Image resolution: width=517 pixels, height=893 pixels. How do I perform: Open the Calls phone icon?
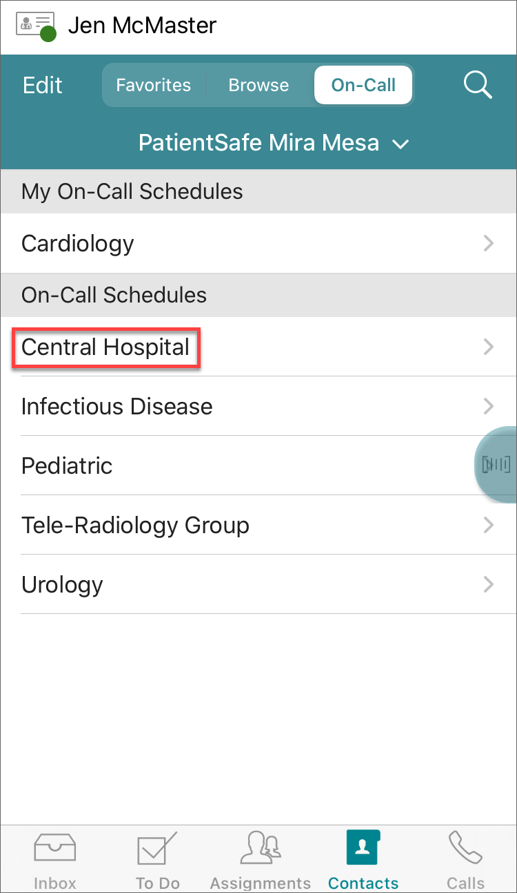[x=465, y=849]
